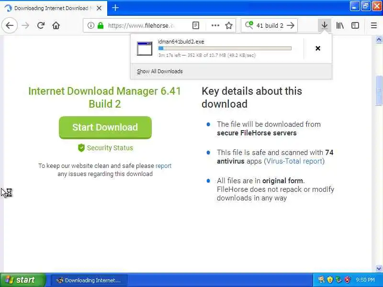Open a new tab with plus button
This screenshot has height=287, width=383.
point(115,8)
